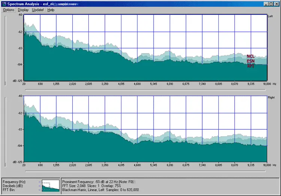Open the Help menu
Viewport: 281px width, 196px height.
point(51,10)
